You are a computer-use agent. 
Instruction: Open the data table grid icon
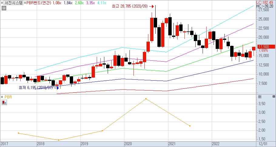click(4, 8)
